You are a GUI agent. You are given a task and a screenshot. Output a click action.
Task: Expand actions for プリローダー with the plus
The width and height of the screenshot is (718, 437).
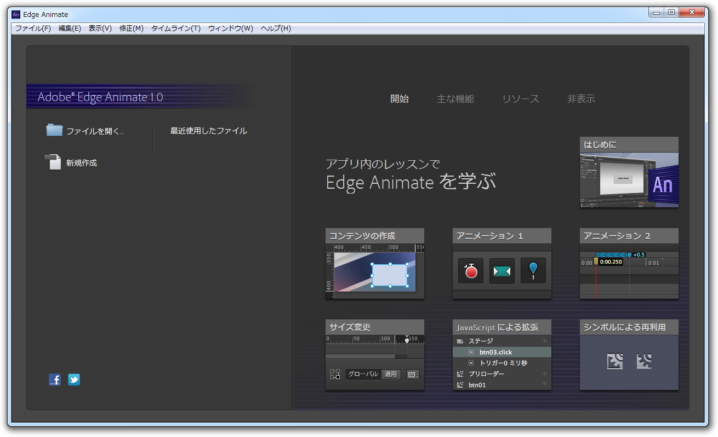pos(545,373)
